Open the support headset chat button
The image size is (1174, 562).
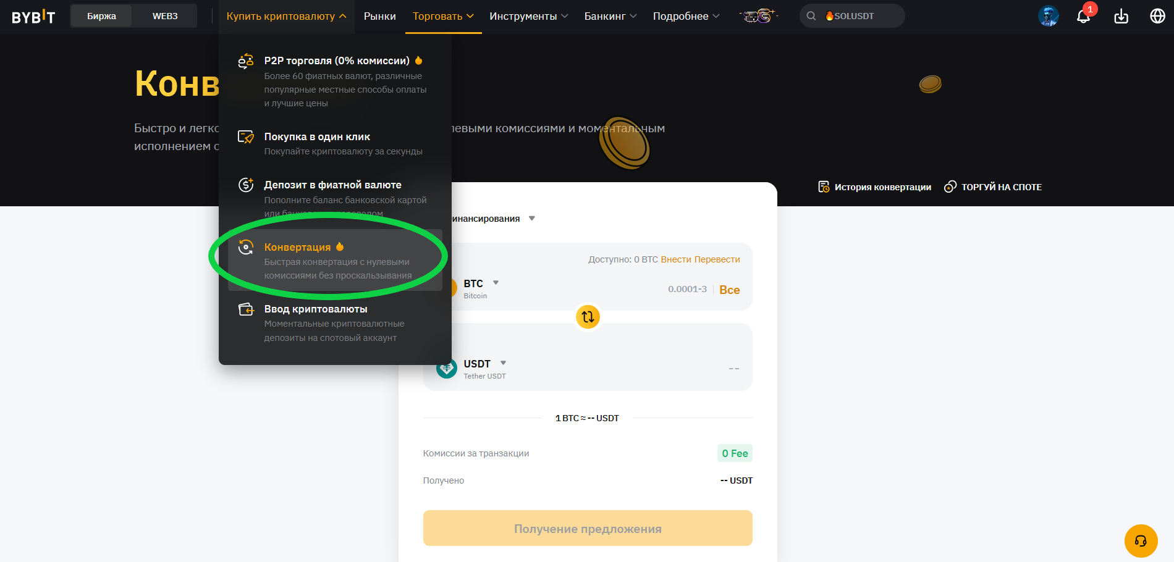click(1141, 541)
